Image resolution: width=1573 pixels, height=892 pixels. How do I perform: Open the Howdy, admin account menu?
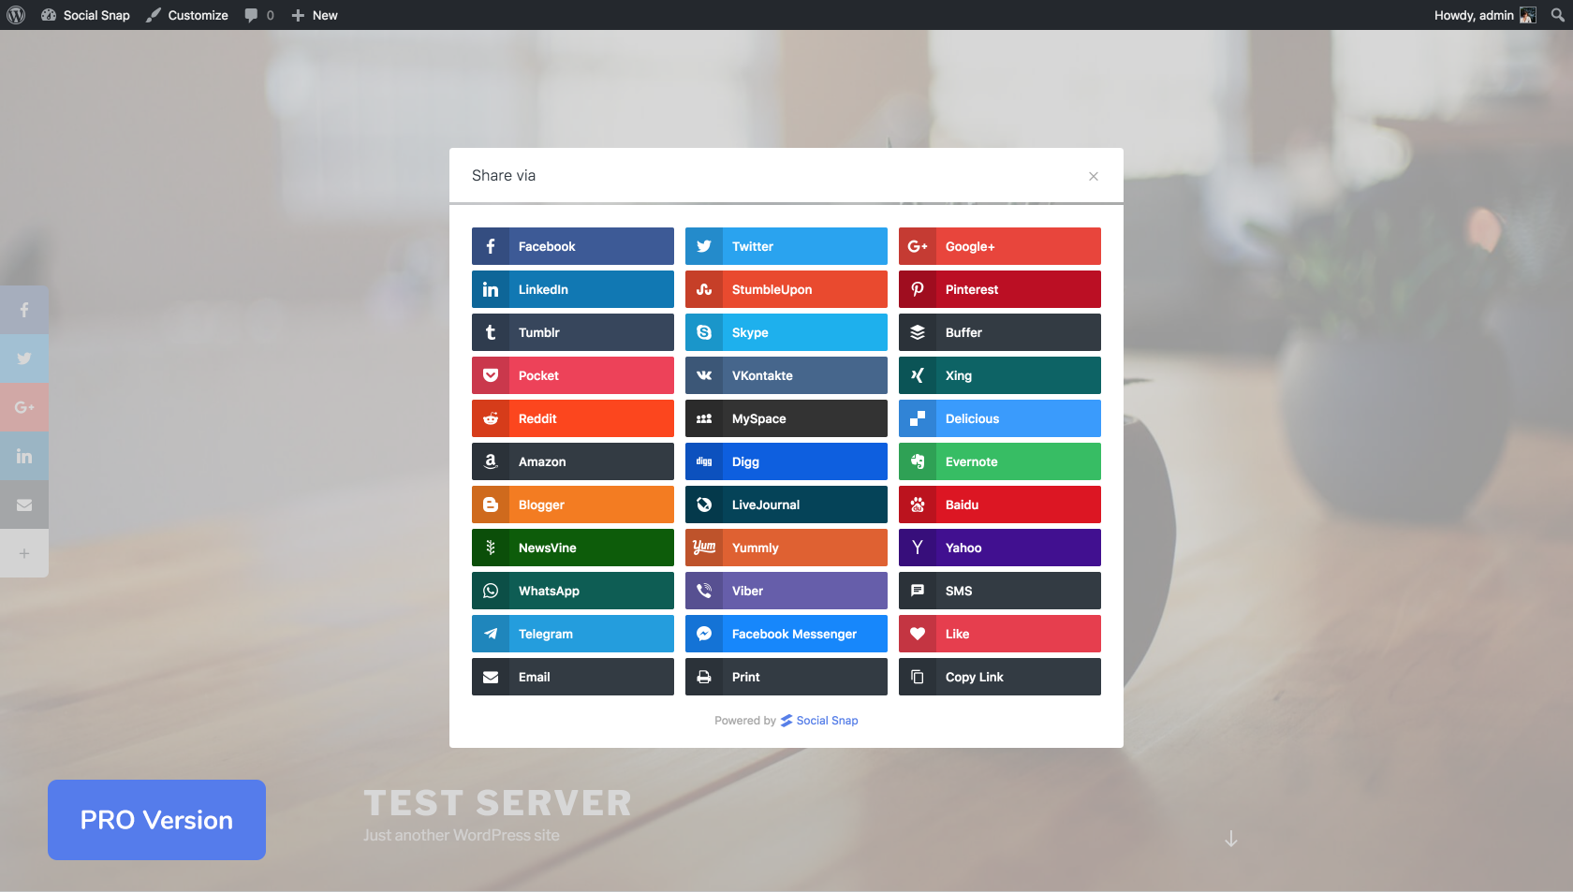click(x=1485, y=15)
